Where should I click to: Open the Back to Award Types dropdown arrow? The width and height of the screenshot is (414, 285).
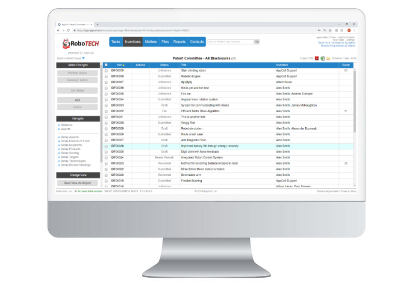click(83, 58)
